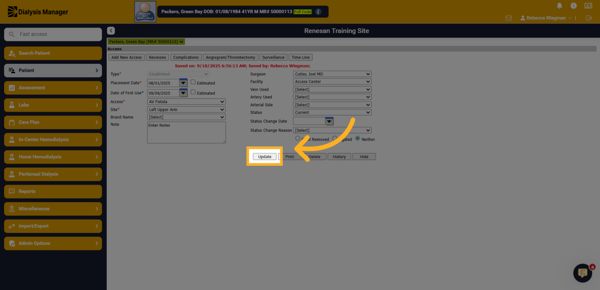600x290 pixels.
Task: Open the Date of First Use calendar picker
Action: (x=183, y=93)
